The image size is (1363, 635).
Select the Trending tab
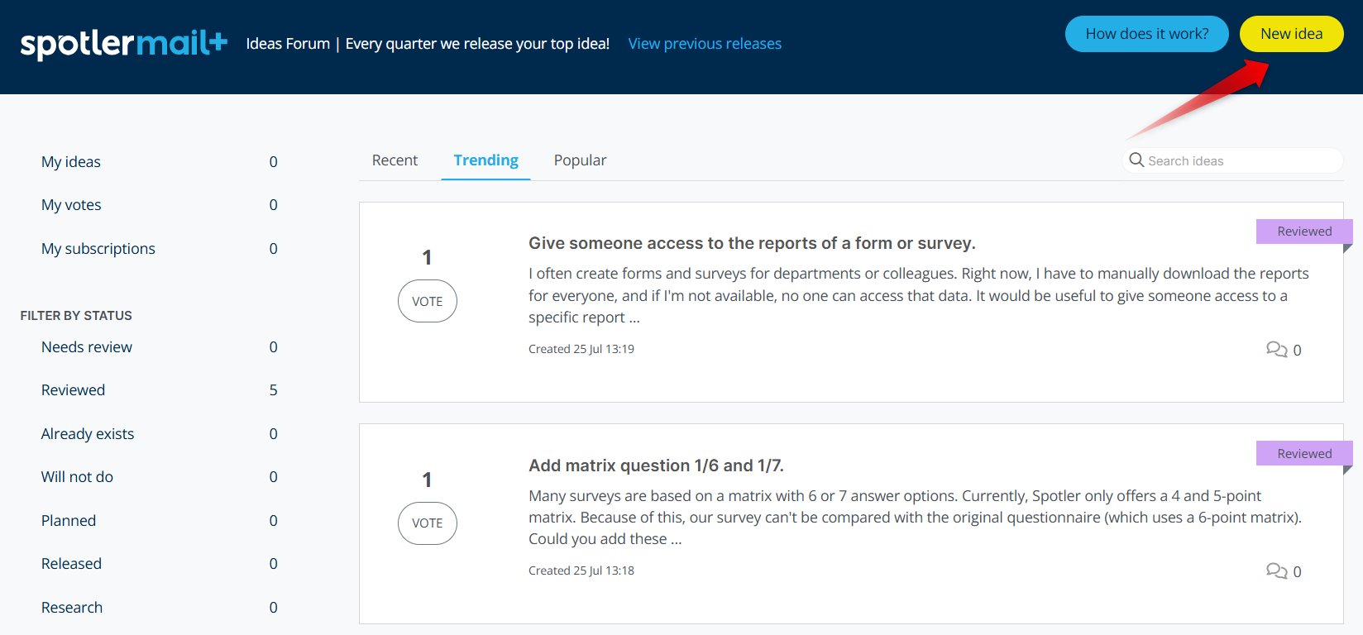(485, 160)
